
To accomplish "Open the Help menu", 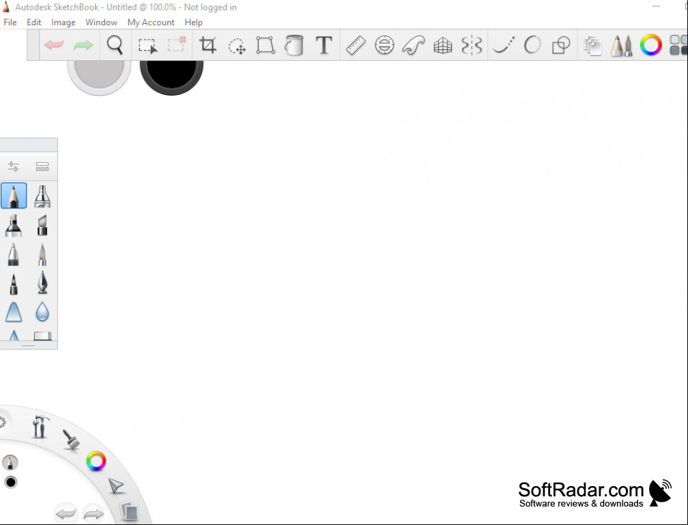I will tap(194, 23).
